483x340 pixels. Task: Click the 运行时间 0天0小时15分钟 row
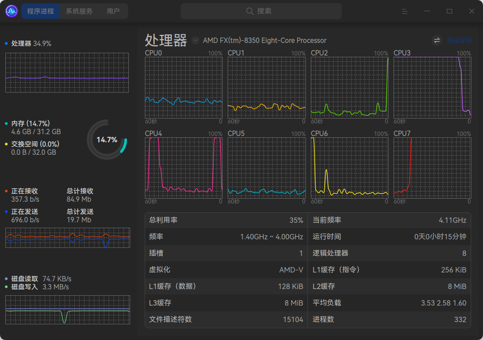[390, 237]
